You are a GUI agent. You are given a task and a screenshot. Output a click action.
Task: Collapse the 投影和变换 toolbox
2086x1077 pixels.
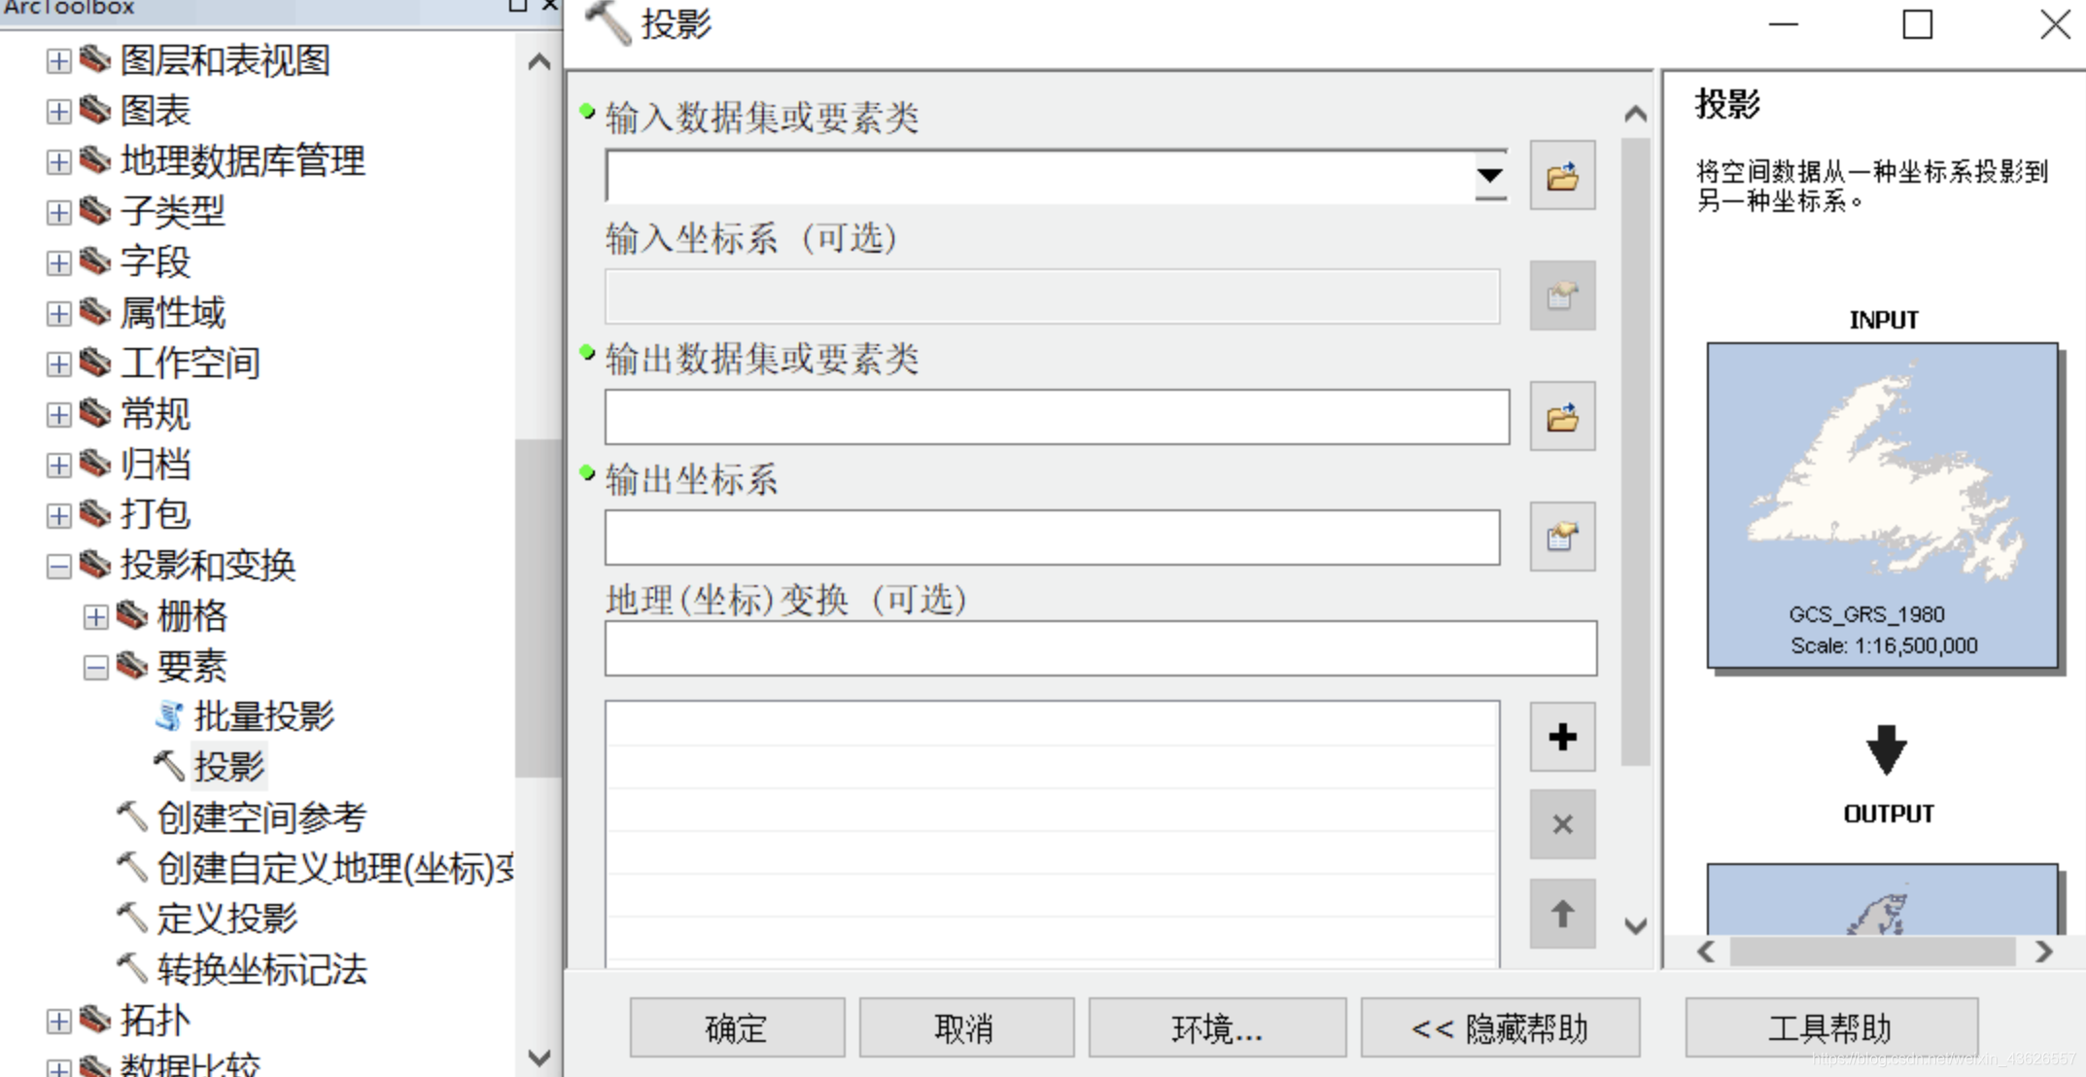pyautogui.click(x=58, y=566)
